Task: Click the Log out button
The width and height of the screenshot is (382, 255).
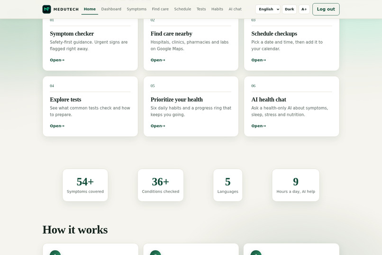Action: point(326,9)
